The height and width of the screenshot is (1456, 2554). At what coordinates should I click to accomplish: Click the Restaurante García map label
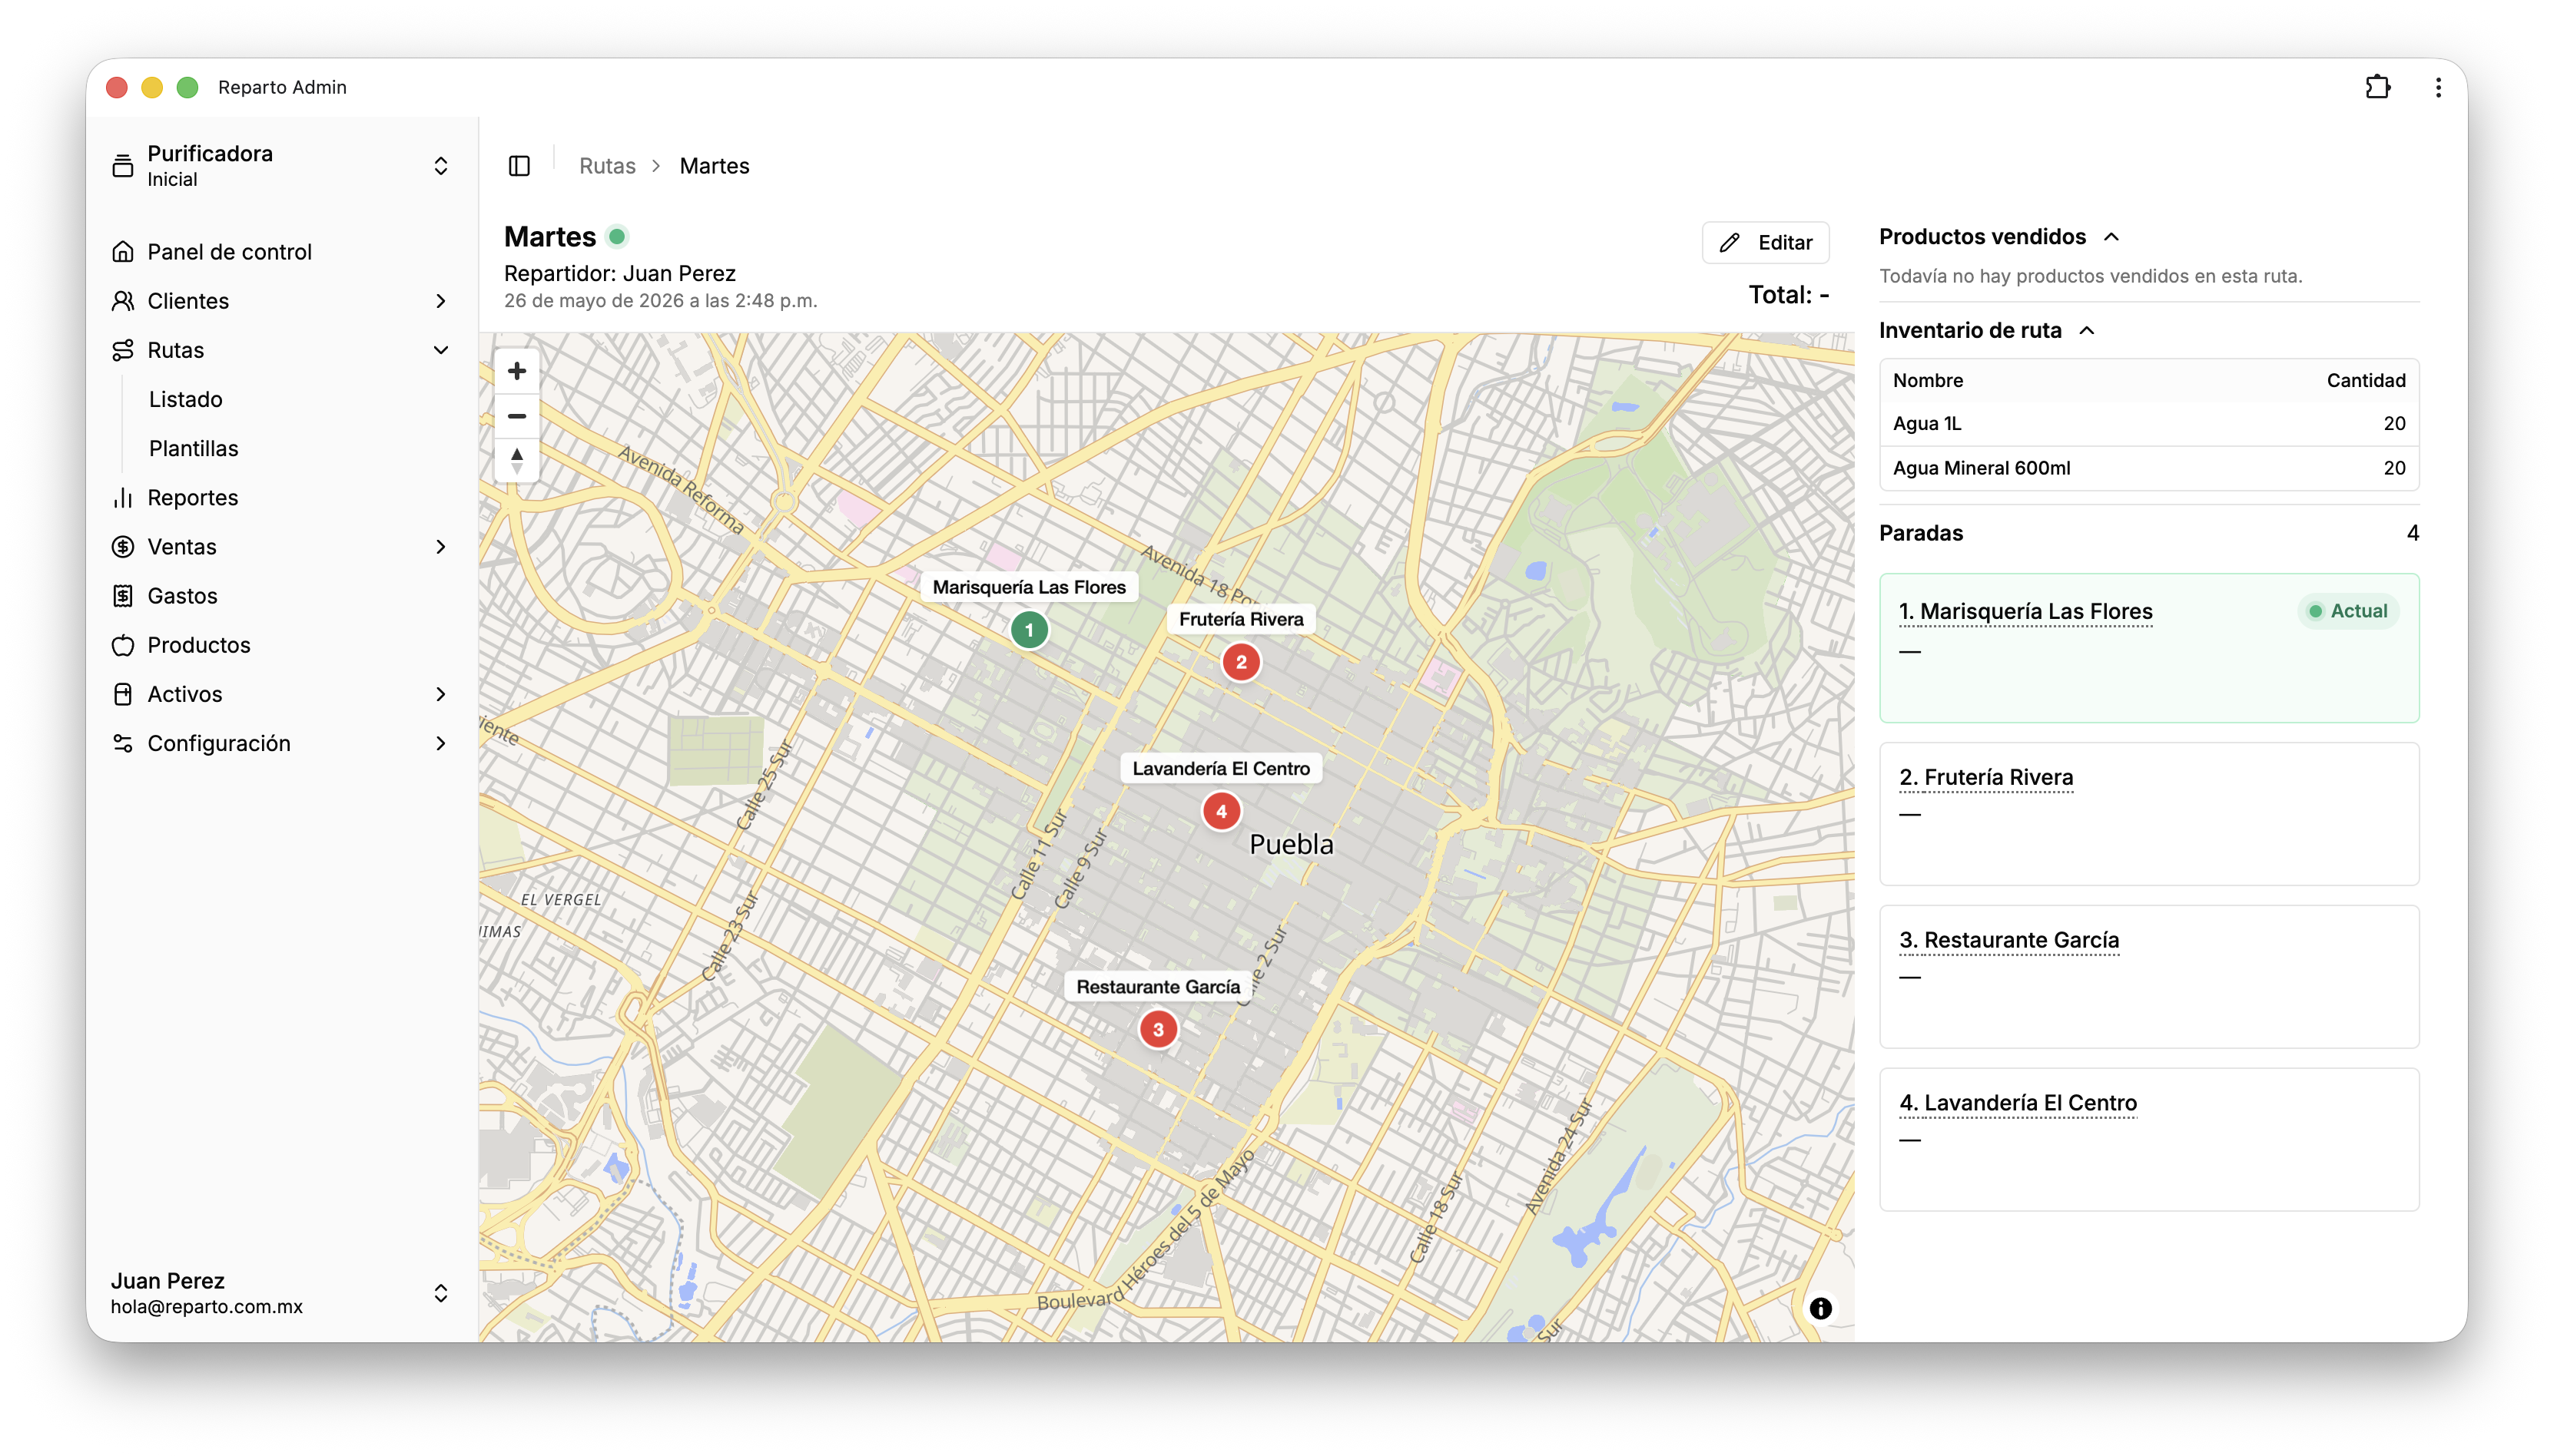(1157, 987)
